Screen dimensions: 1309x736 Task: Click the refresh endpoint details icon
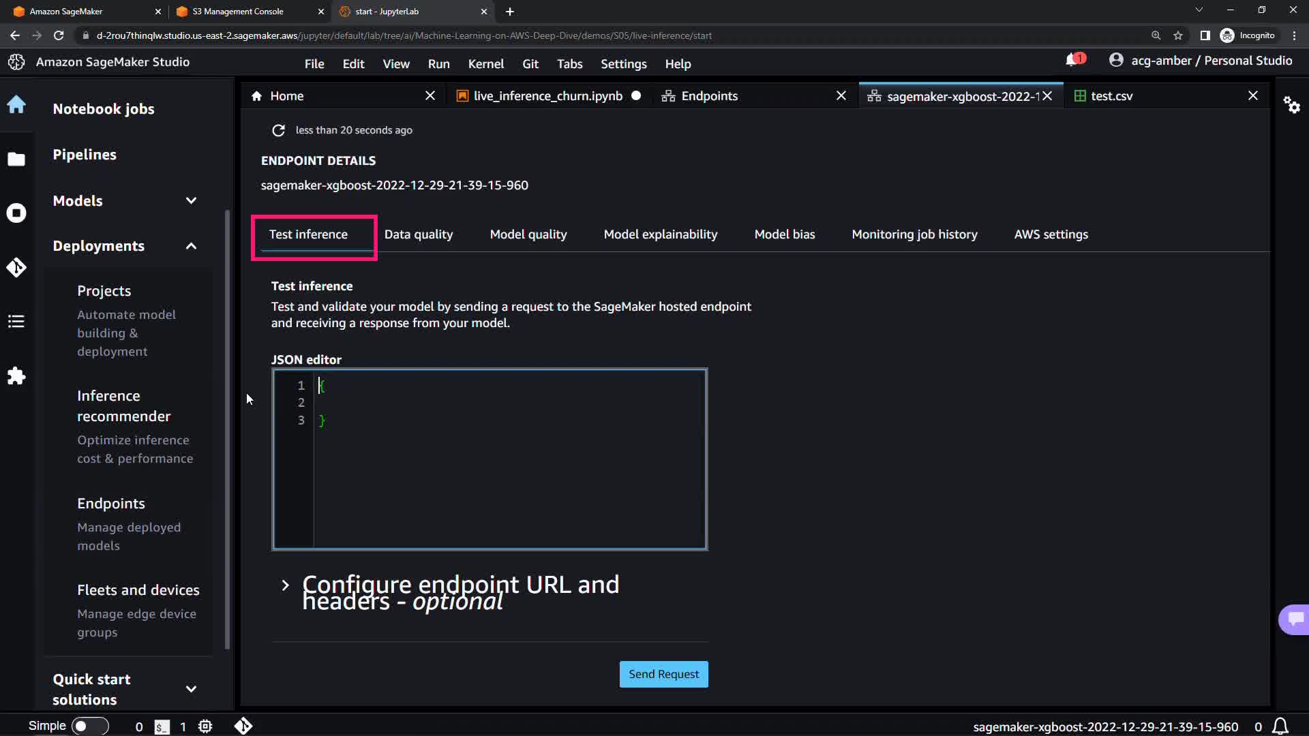(x=278, y=130)
